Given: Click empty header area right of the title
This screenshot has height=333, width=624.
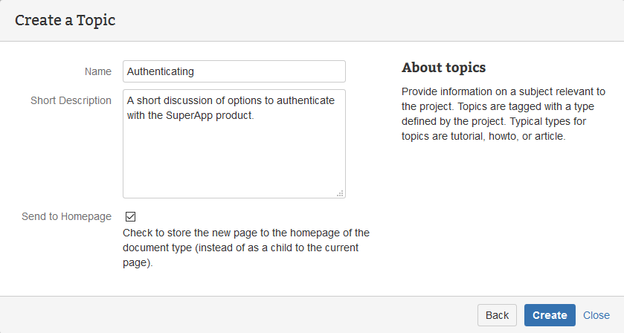Looking at the screenshot, I should click(x=372, y=20).
